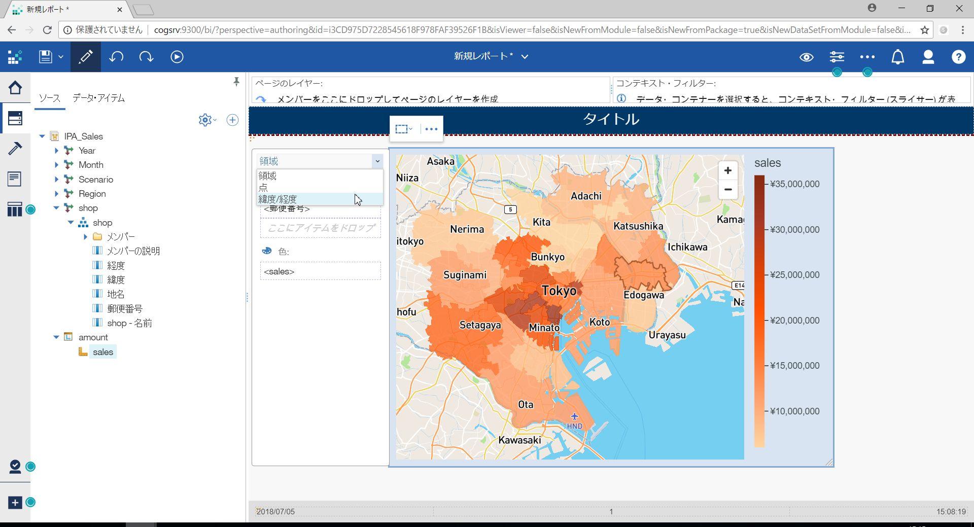Select the 緯度 attribute

[116, 280]
